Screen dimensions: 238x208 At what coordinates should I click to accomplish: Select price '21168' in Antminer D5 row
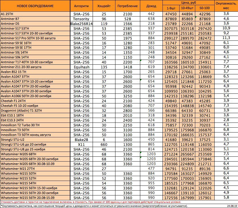pos(205,24)
